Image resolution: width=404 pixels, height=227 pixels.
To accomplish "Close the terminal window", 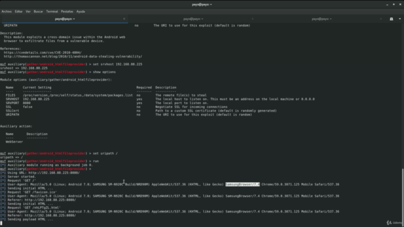I will pyautogui.click(x=400, y=4).
